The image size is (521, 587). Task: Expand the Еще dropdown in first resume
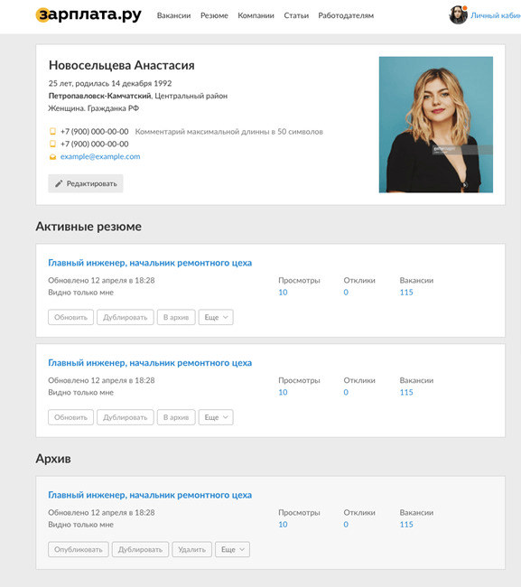click(216, 317)
